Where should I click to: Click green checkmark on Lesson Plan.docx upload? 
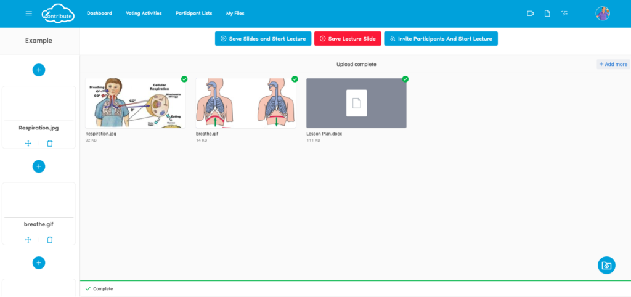coord(405,79)
